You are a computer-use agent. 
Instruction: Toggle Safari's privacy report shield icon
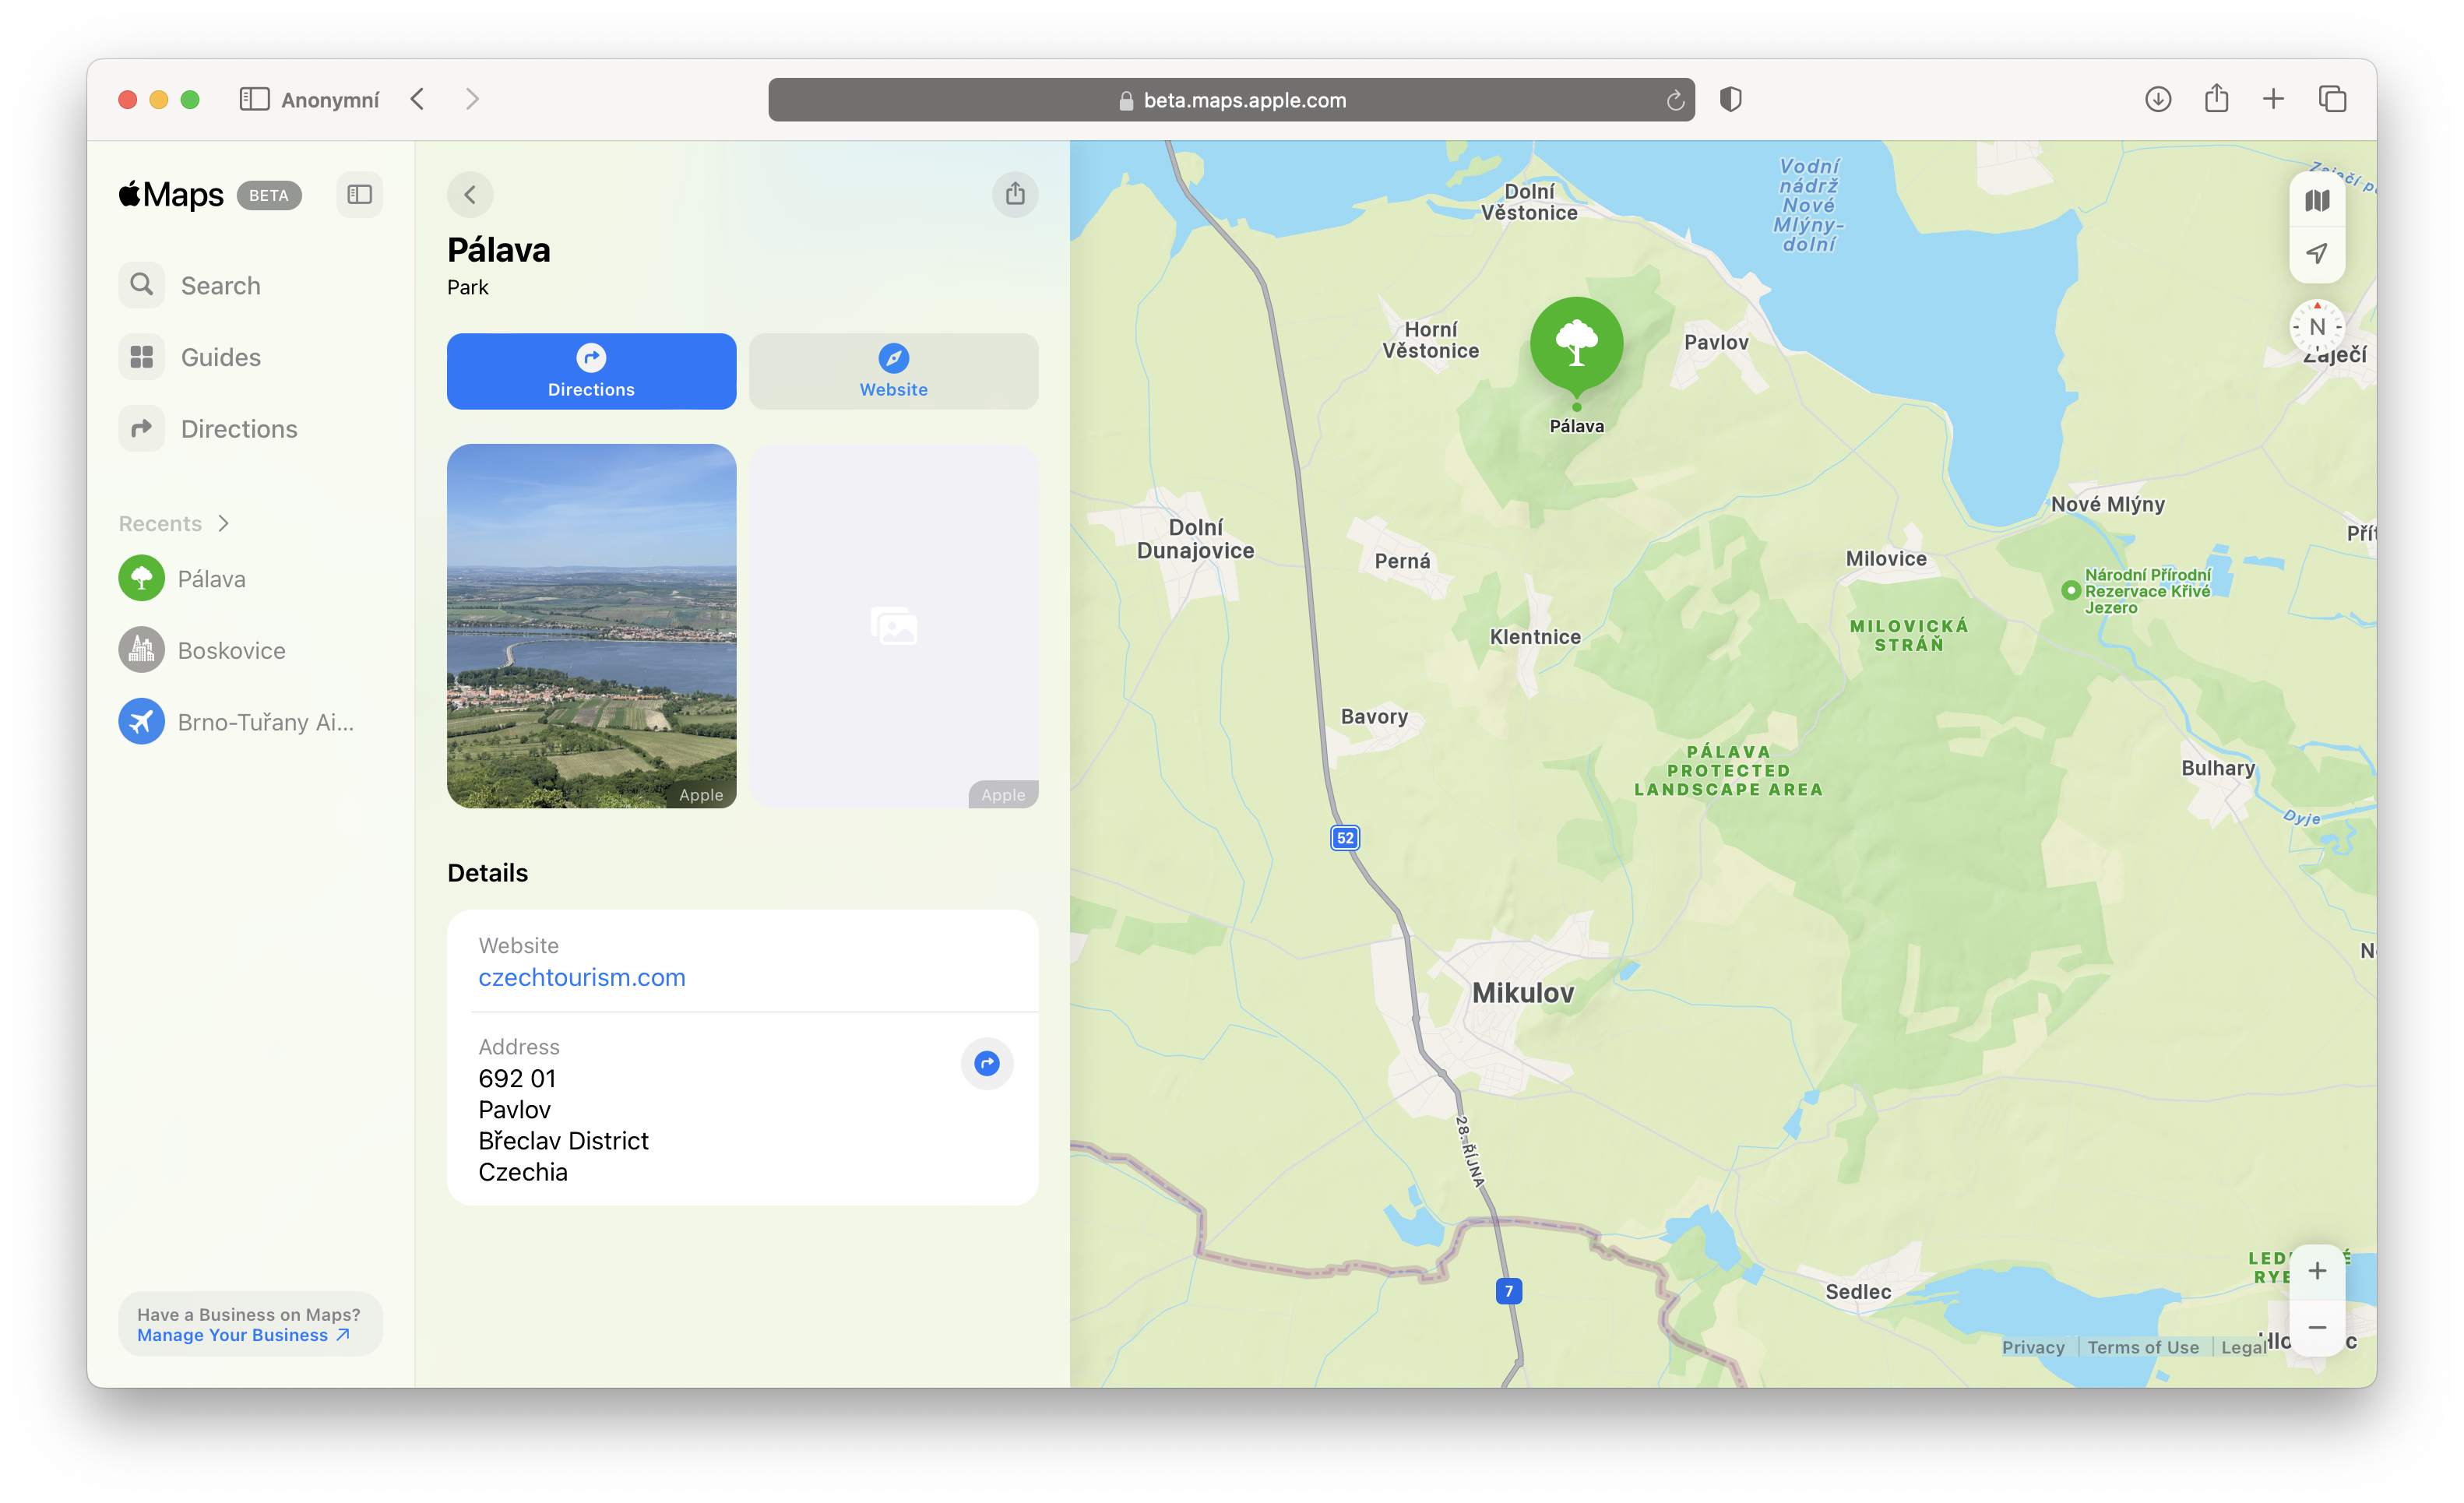[1730, 99]
